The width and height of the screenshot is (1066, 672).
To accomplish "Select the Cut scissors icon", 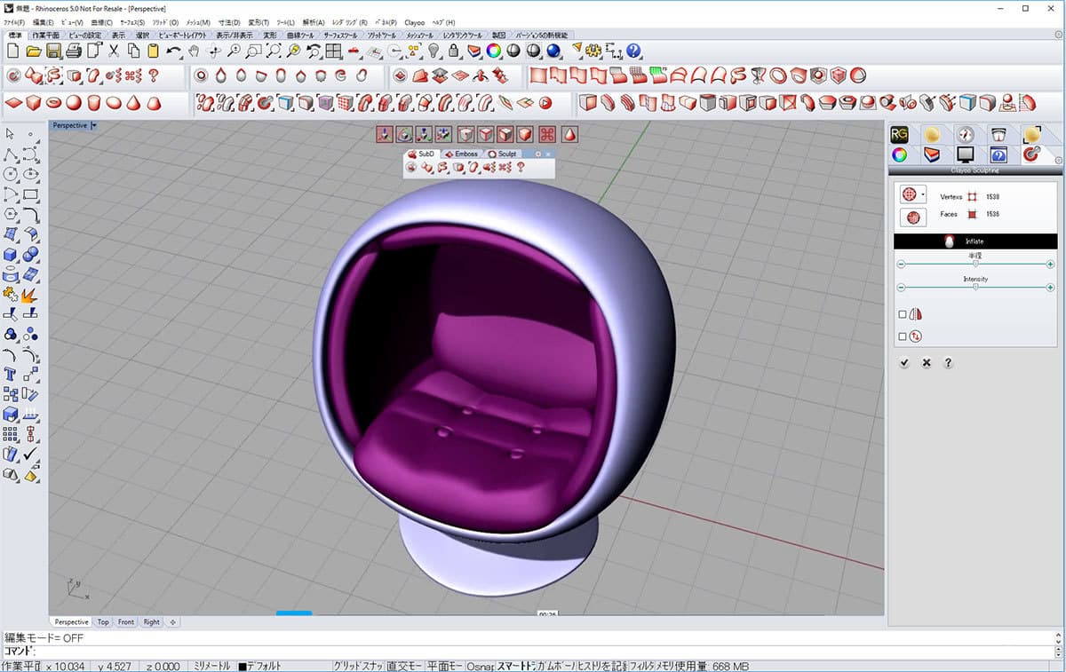I will pyautogui.click(x=114, y=51).
